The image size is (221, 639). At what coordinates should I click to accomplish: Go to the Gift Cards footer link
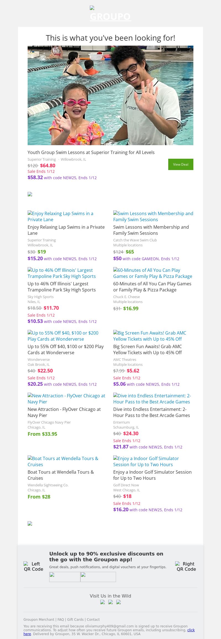tap(75, 620)
